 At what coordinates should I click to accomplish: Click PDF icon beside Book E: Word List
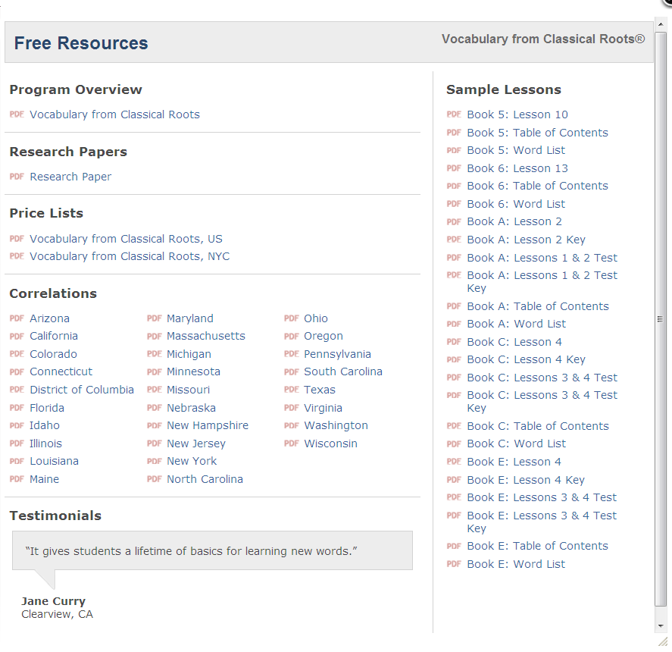[x=454, y=564]
